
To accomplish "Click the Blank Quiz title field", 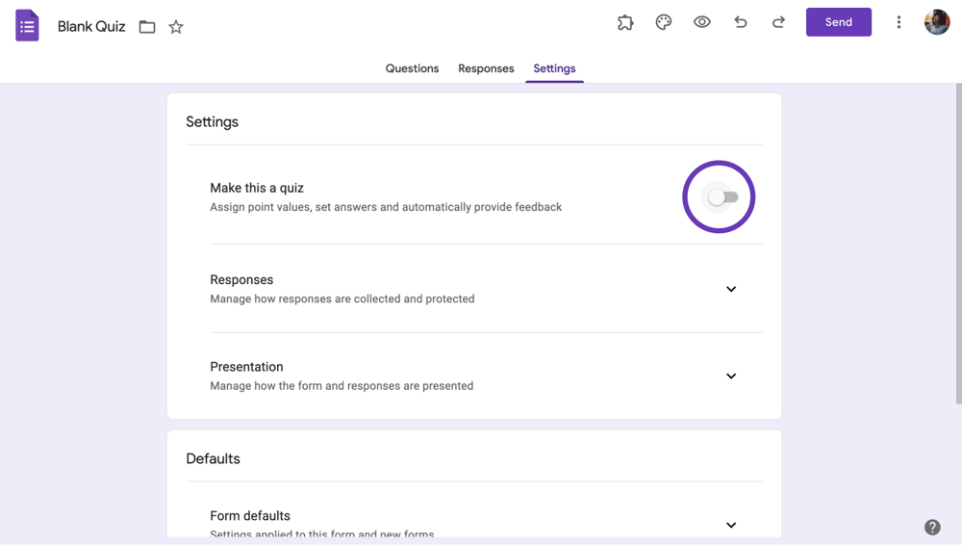I will click(x=91, y=27).
